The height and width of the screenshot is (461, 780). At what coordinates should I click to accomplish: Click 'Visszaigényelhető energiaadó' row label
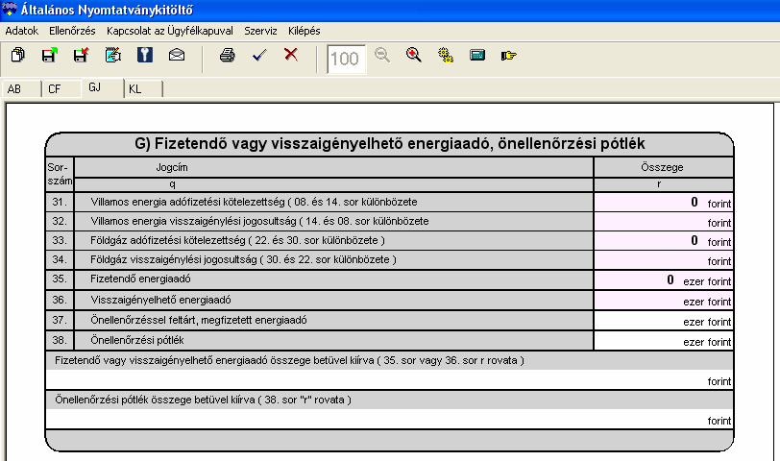160,300
